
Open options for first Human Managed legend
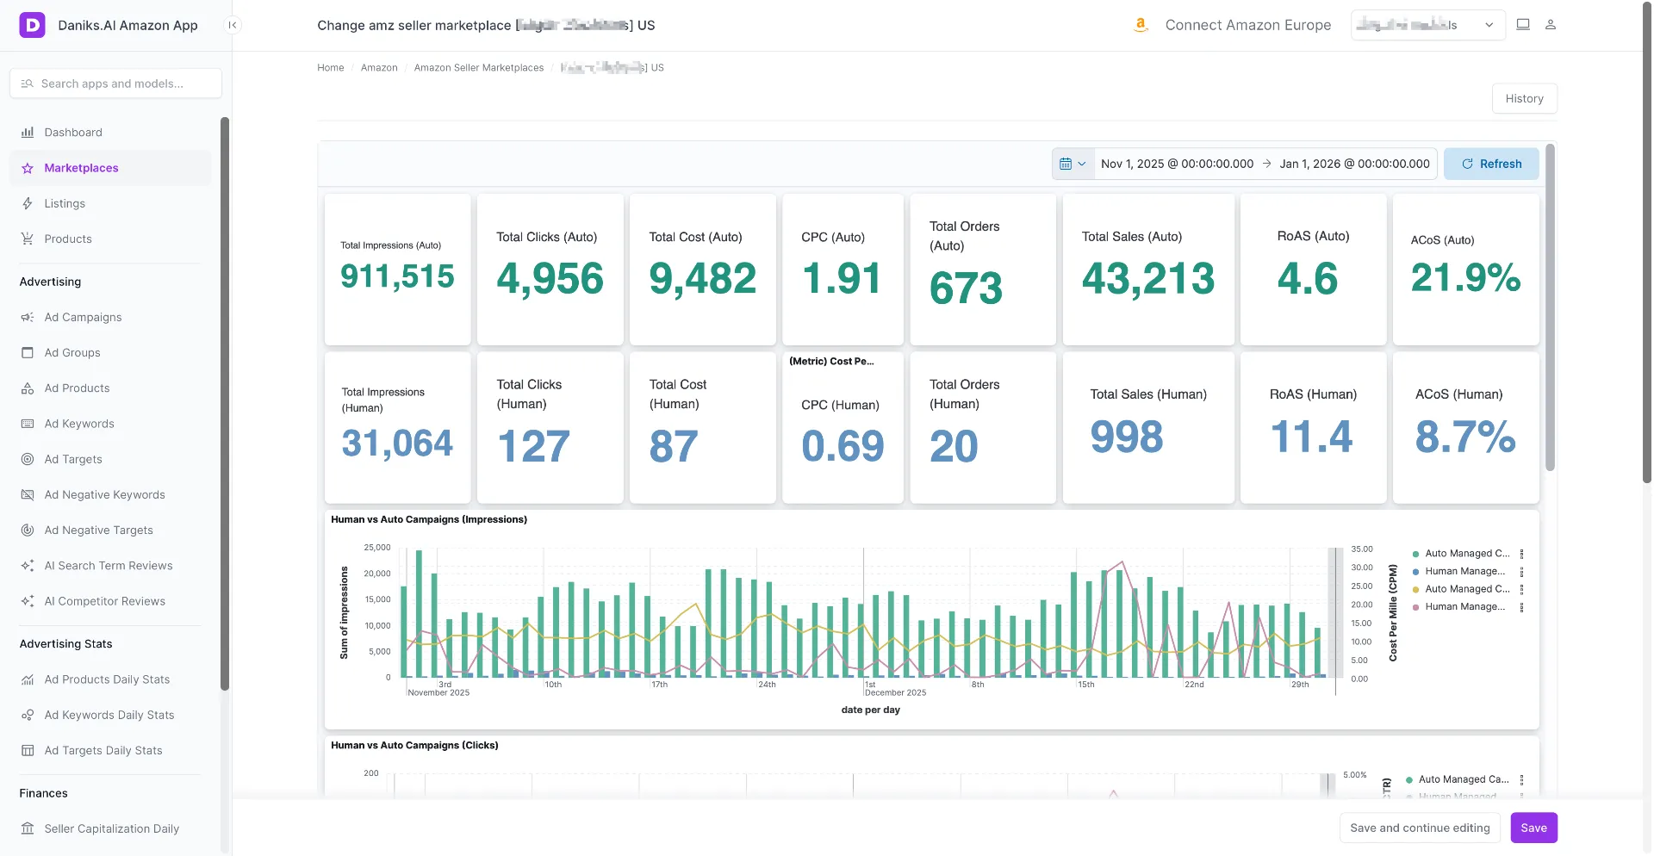(1521, 572)
